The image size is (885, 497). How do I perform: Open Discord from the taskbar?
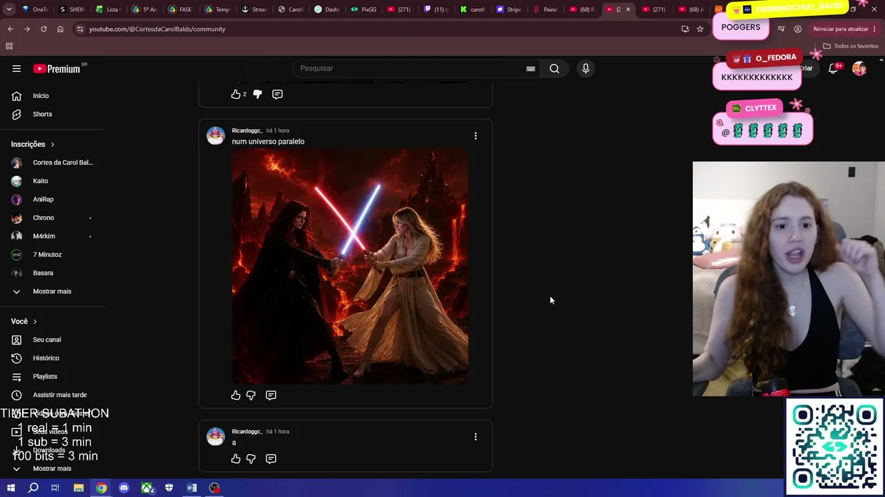[124, 488]
